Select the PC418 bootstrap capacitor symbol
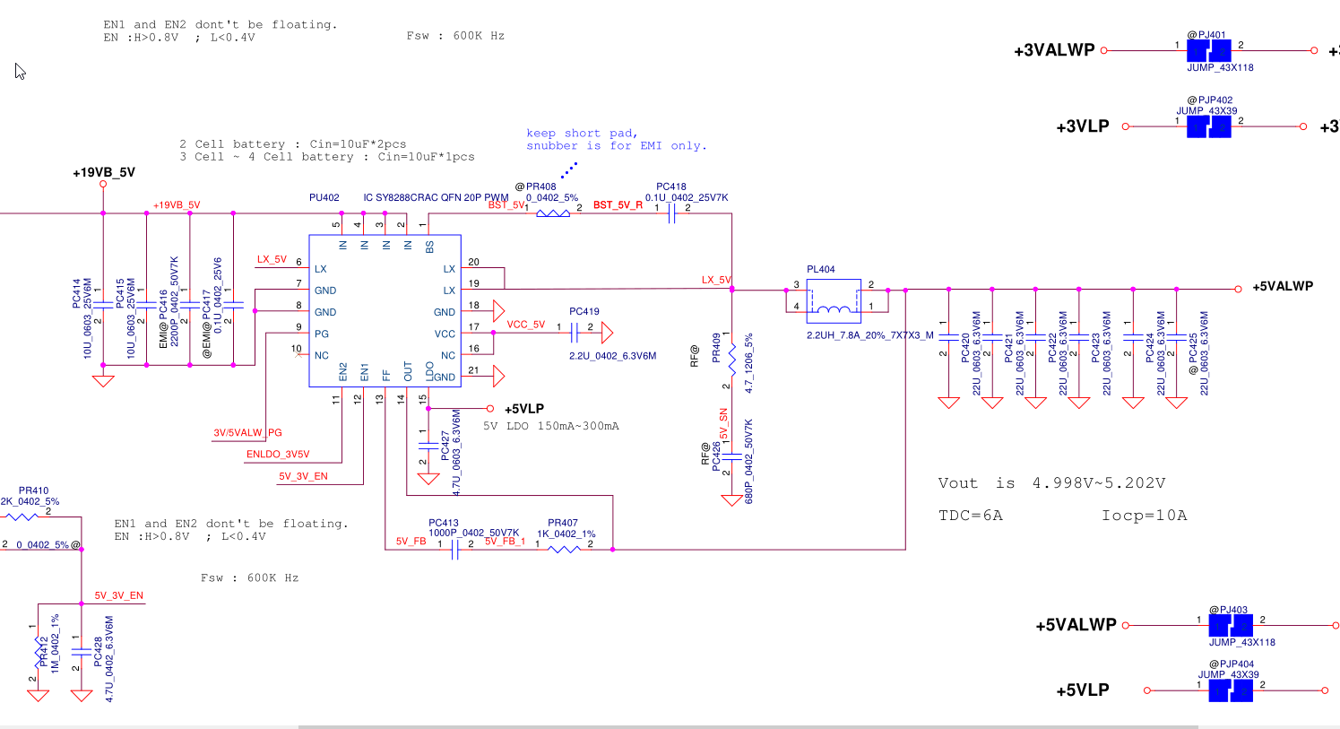Screen dimensions: 1340x729 tap(671, 213)
